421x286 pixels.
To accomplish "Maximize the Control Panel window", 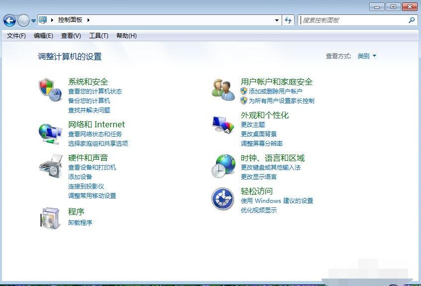I will [393, 6].
